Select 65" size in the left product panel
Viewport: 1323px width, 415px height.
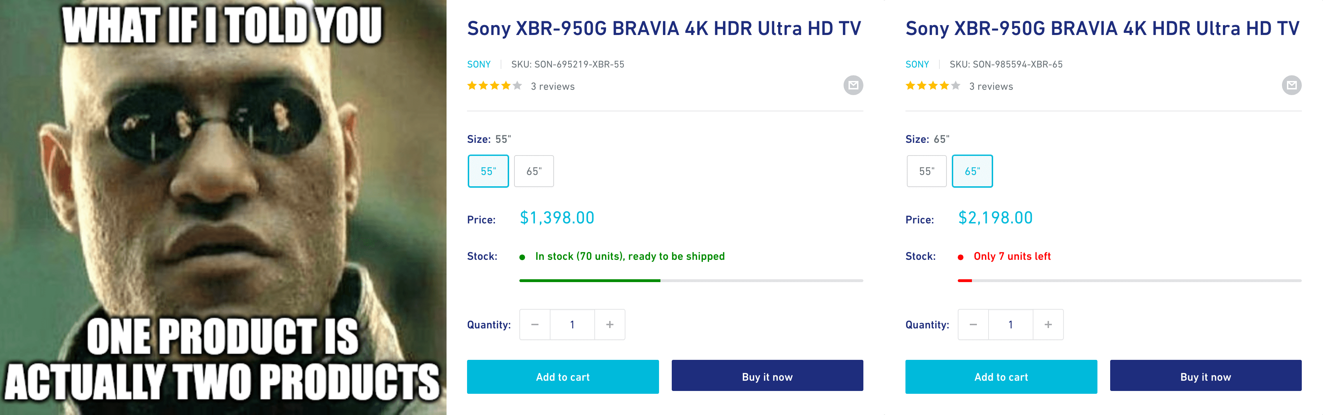534,171
